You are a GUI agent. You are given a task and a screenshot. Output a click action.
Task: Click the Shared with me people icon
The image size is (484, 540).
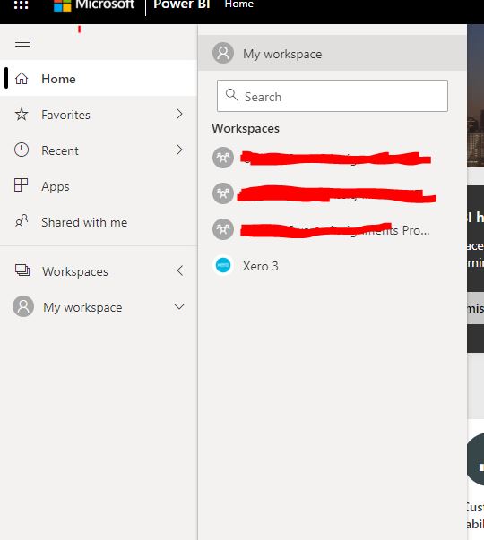point(22,221)
